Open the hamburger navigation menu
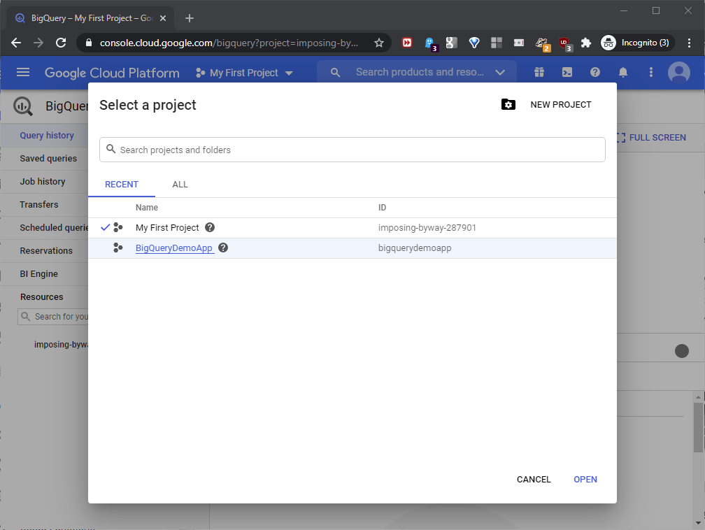 23,72
